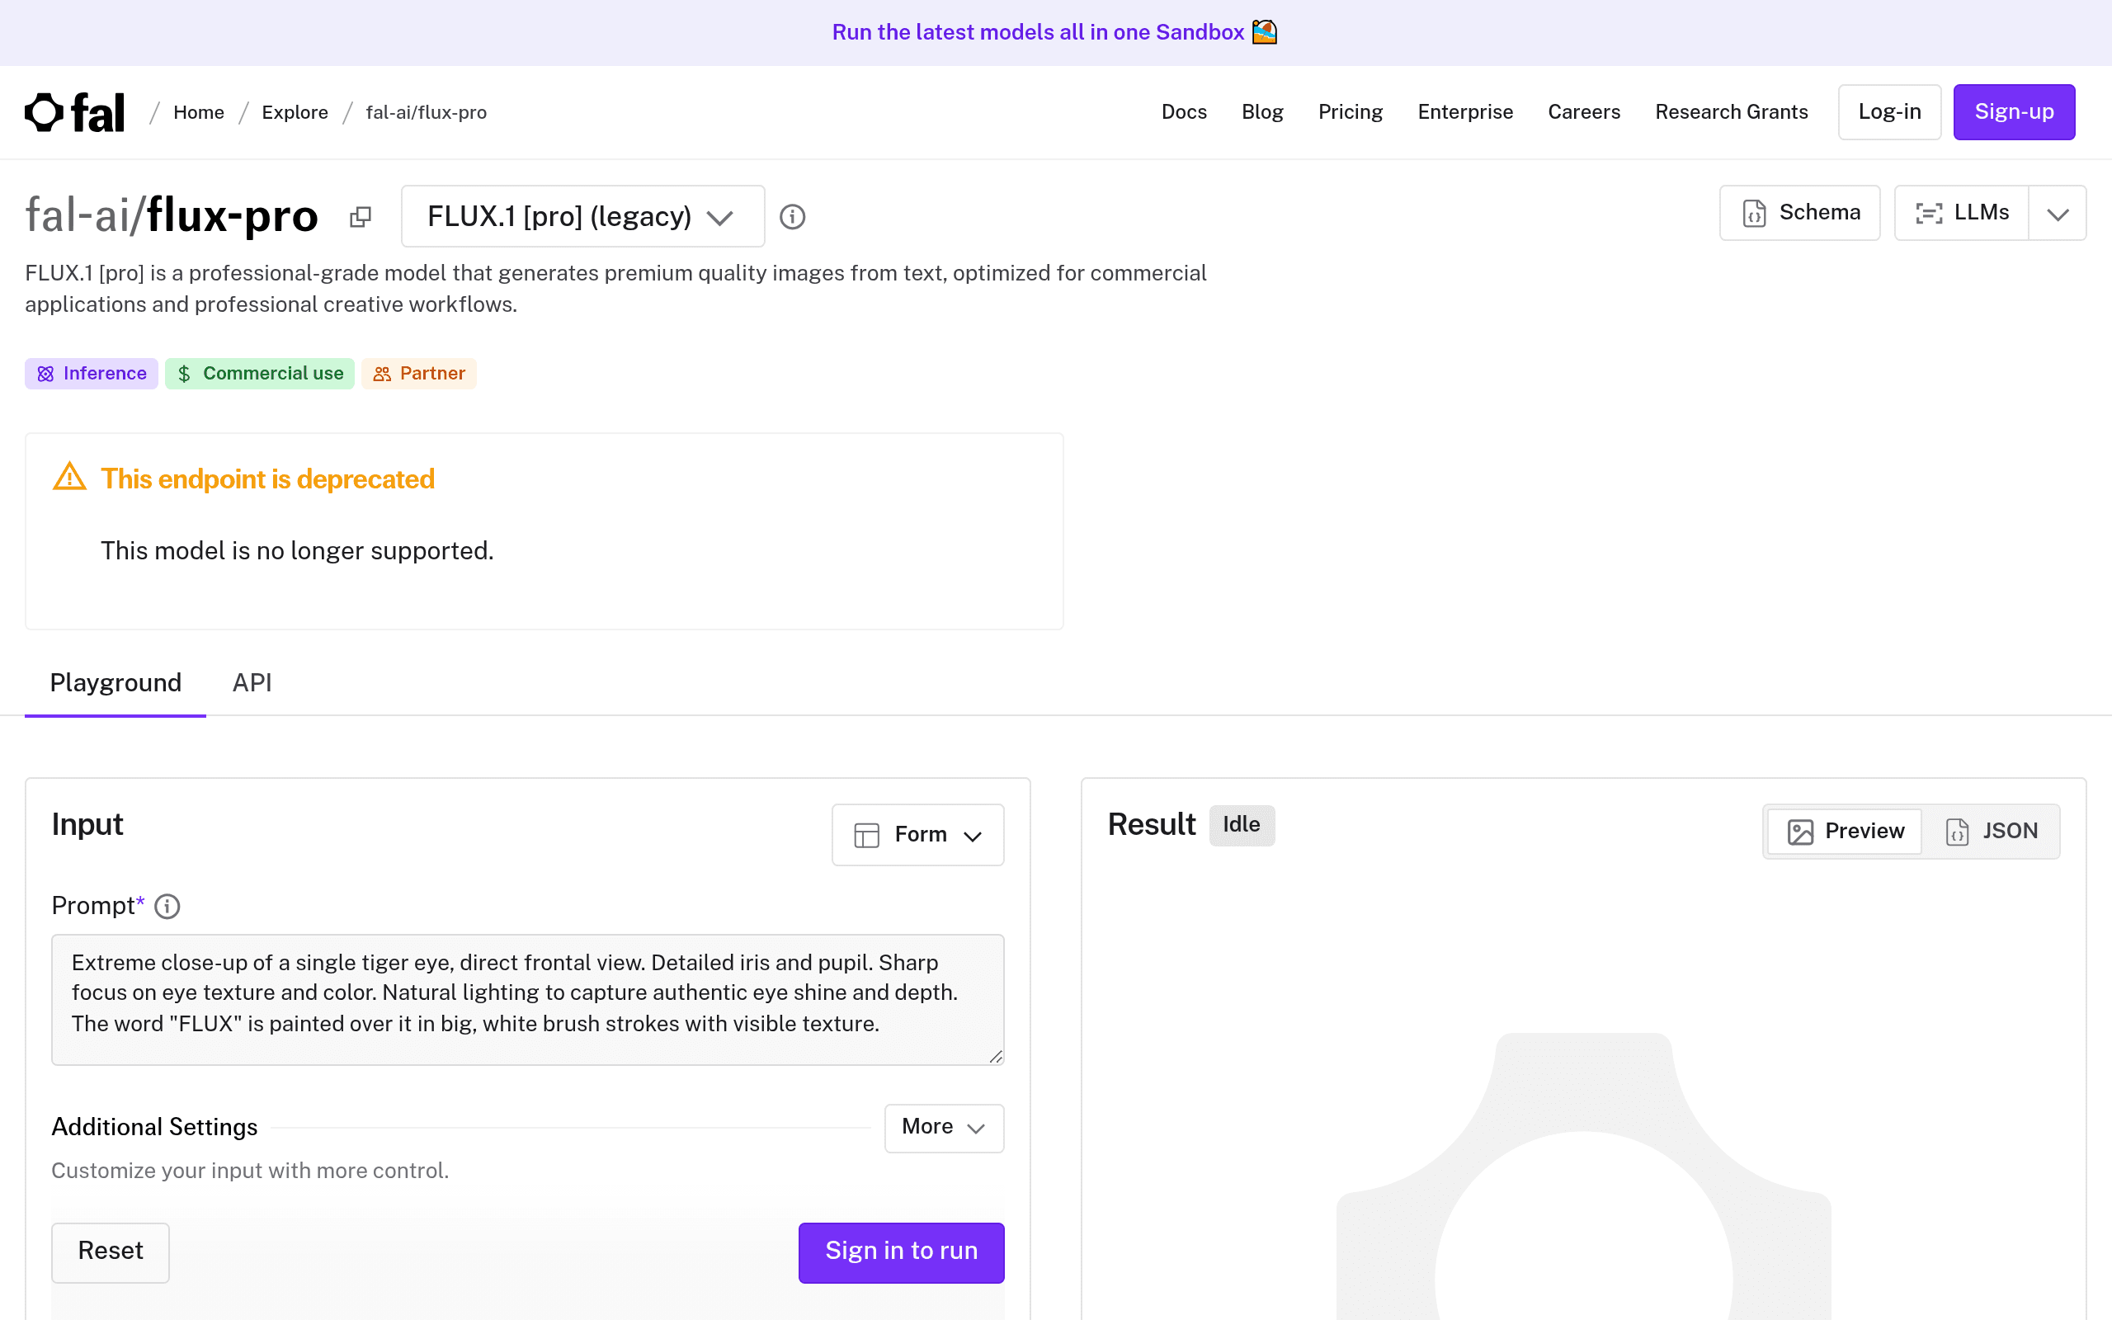
Task: Click the Reset button
Action: (111, 1252)
